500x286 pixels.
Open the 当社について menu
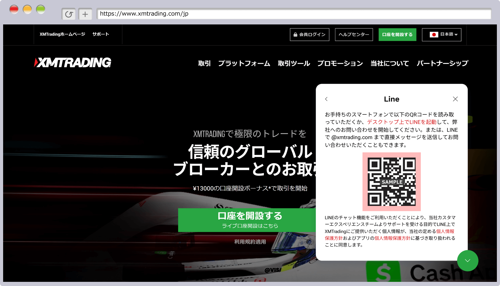click(390, 63)
